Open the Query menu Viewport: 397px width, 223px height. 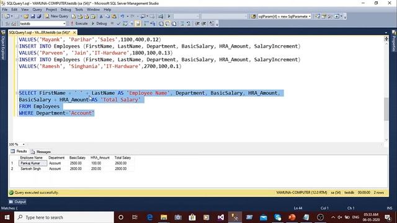[x=37, y=10]
